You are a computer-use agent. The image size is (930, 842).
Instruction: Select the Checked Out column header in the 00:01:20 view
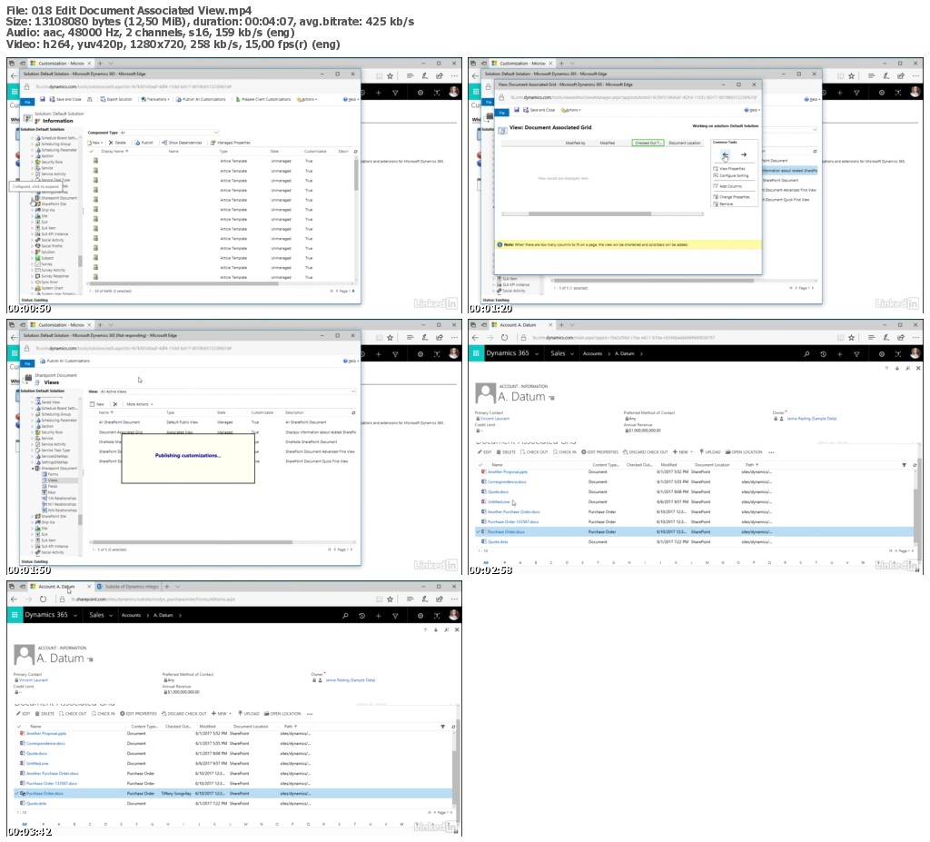pyautogui.click(x=648, y=143)
